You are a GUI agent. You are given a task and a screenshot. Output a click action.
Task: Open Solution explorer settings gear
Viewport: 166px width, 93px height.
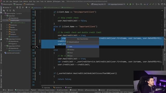point(26,7)
